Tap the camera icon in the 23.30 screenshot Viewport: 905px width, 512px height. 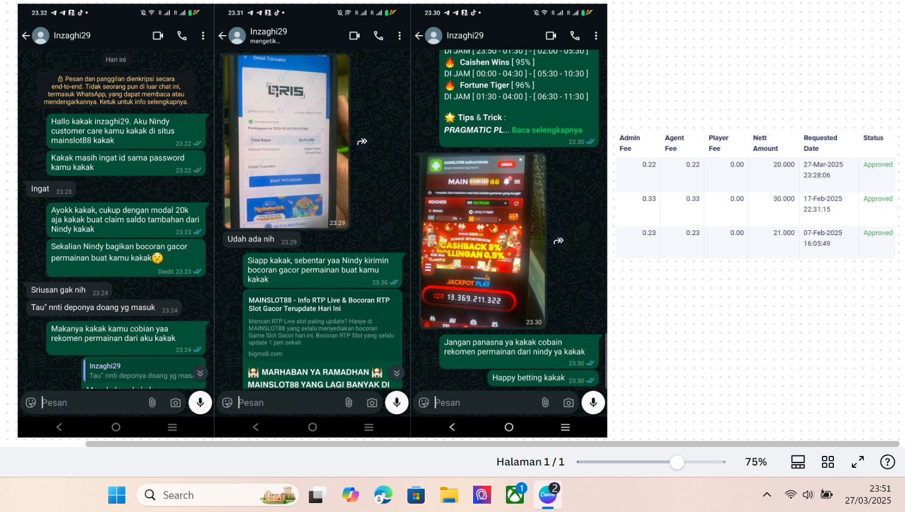click(x=569, y=403)
